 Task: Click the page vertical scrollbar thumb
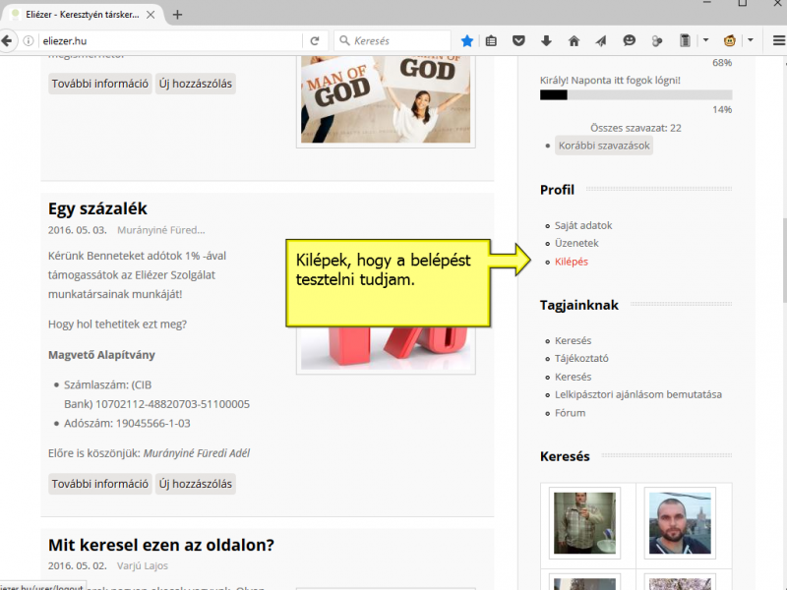(x=783, y=260)
